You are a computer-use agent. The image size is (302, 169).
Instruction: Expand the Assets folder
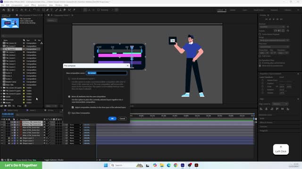[x=1, y=103]
